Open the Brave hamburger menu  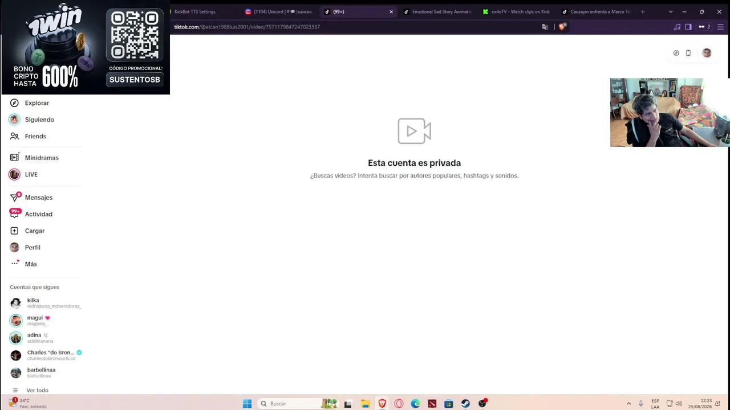click(720, 27)
